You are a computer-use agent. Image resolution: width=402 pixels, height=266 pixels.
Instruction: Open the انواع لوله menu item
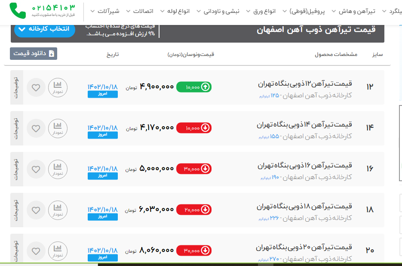(175, 11)
